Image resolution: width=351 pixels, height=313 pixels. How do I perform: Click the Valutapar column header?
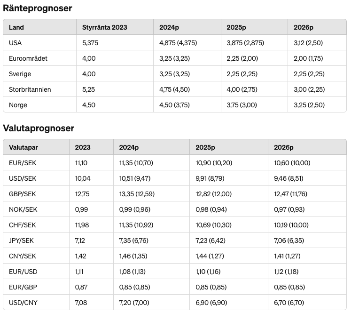23,147
